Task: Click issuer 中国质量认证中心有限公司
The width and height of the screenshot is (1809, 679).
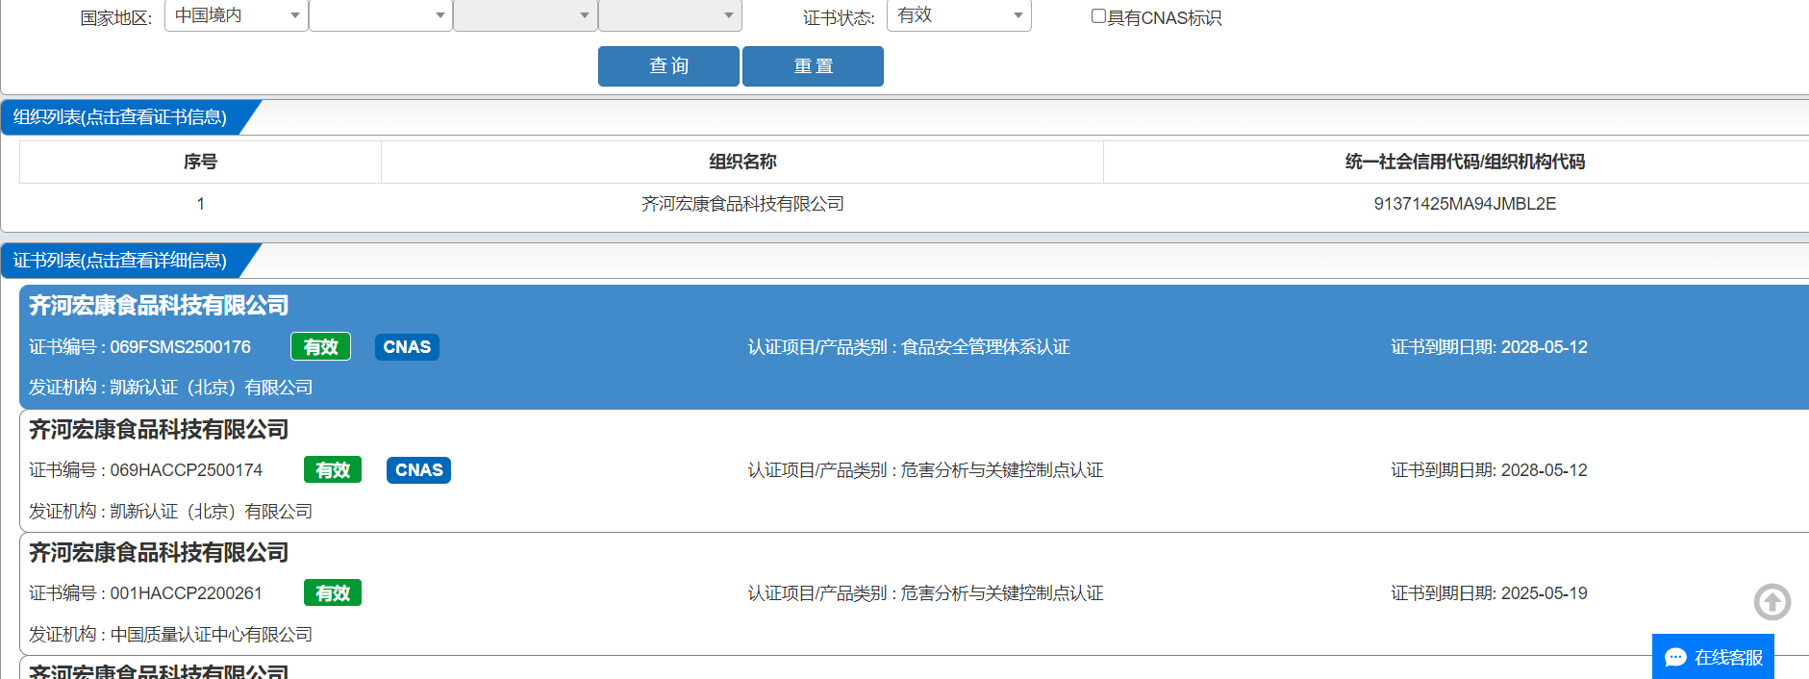Action: pyautogui.click(x=212, y=635)
